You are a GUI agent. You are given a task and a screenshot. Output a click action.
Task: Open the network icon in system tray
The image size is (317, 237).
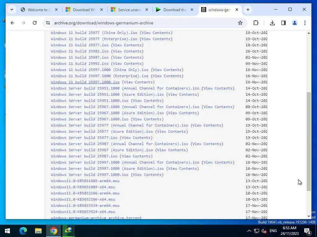[x=257, y=231]
